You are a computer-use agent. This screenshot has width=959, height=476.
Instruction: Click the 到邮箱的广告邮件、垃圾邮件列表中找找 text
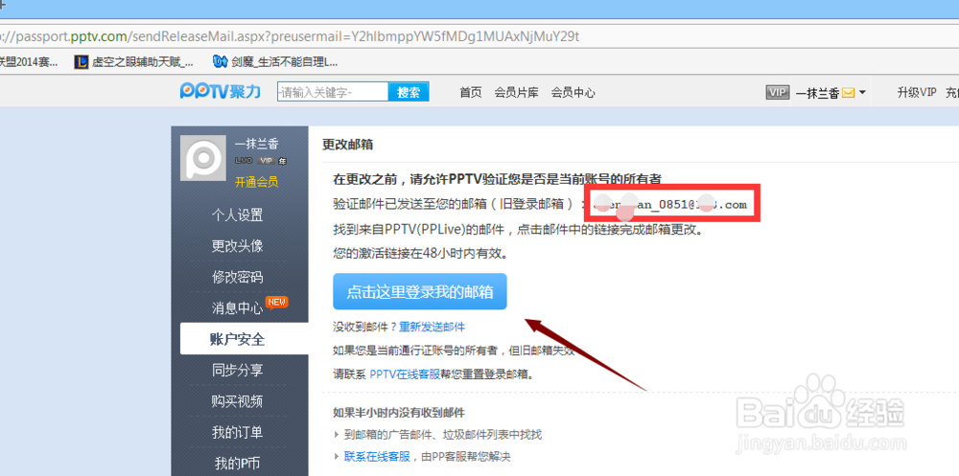click(x=443, y=435)
